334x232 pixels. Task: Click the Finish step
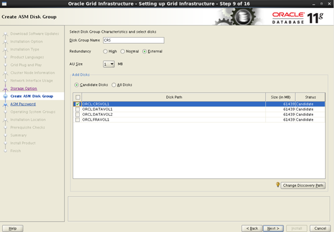[x=16, y=151]
